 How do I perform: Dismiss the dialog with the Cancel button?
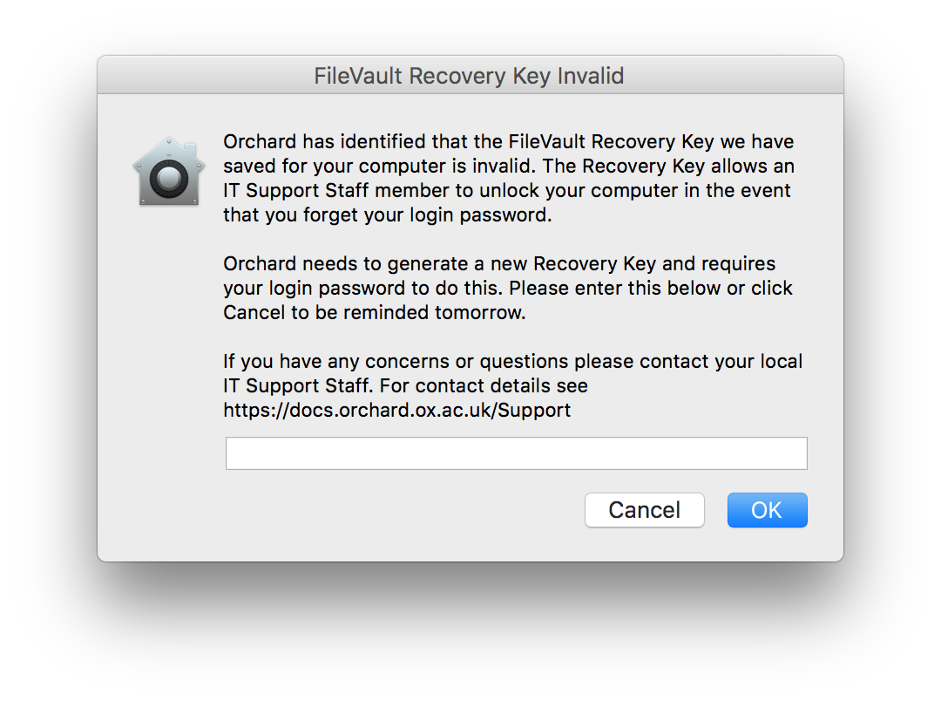pyautogui.click(x=645, y=510)
